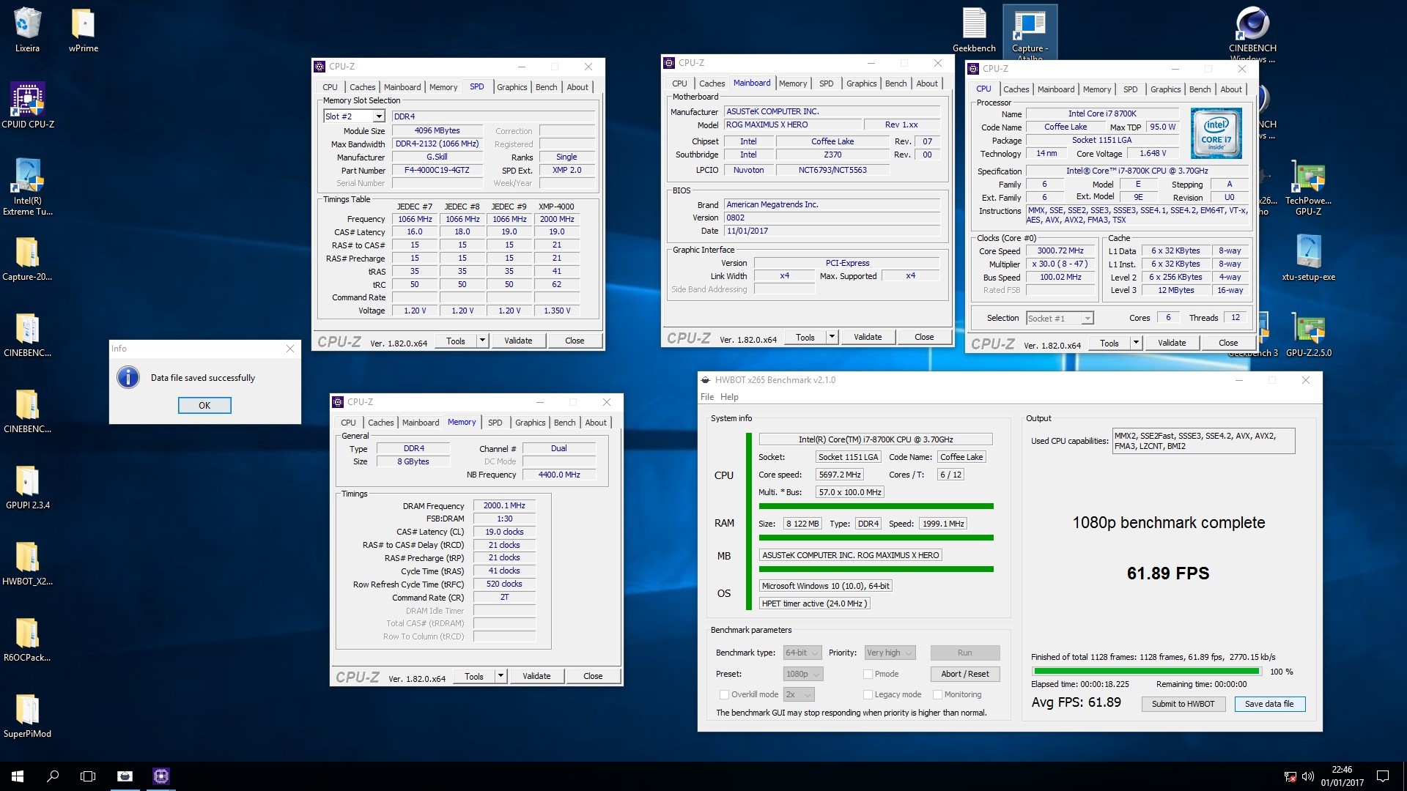Open CINEBENC folder below Capture-20
The image size is (1407, 791).
pos(27,335)
